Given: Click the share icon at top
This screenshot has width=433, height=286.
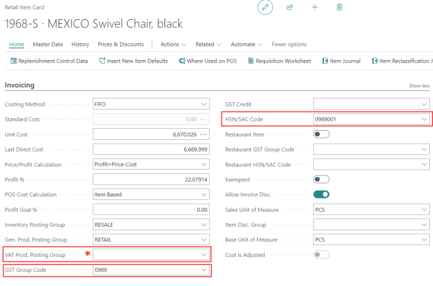Looking at the screenshot, I should click(x=290, y=7).
